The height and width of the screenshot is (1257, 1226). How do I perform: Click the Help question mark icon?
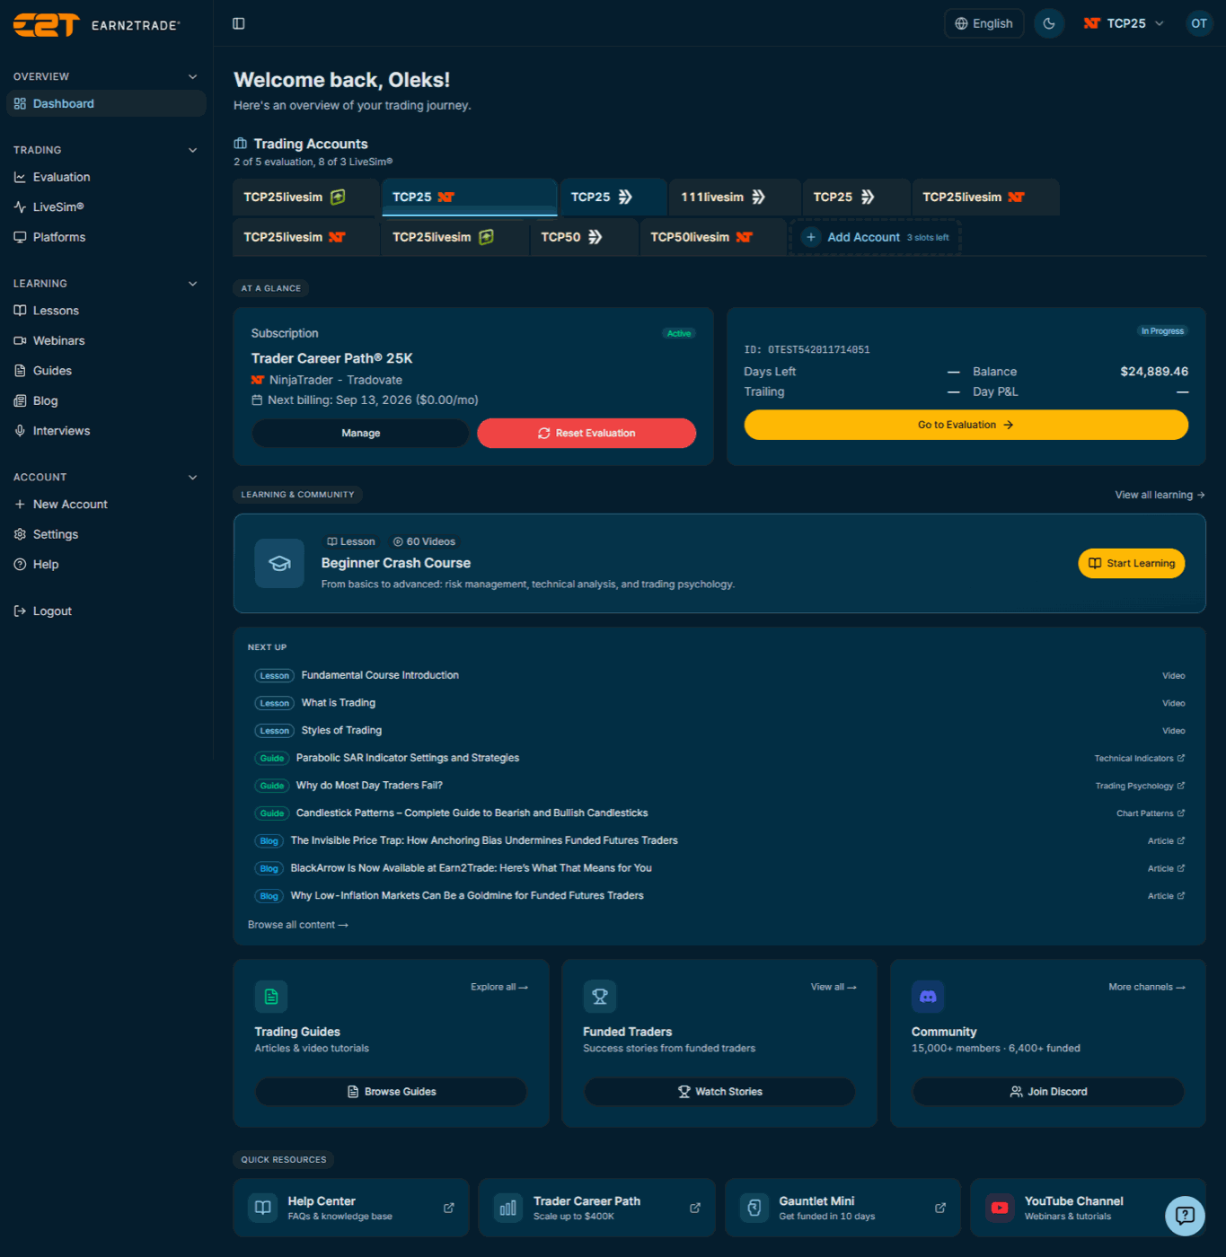point(20,565)
